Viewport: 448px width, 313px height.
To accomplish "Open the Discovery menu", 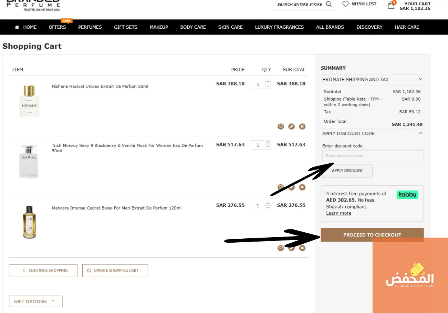I will click(x=369, y=27).
